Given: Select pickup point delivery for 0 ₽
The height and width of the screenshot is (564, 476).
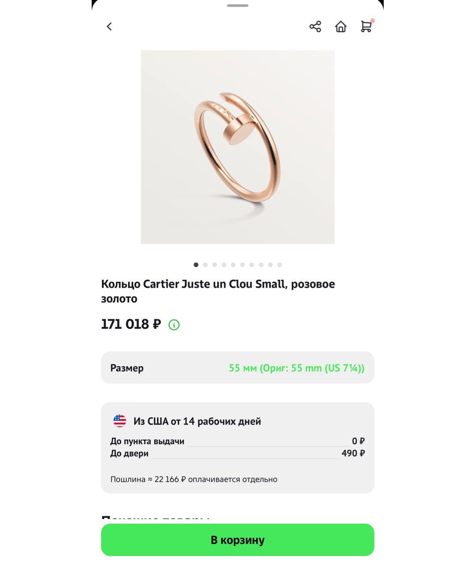Looking at the screenshot, I should [x=238, y=441].
